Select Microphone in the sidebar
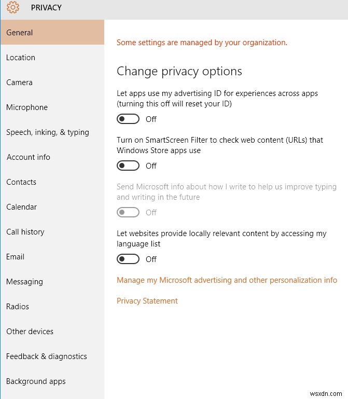The height and width of the screenshot is (399, 348). click(x=27, y=107)
